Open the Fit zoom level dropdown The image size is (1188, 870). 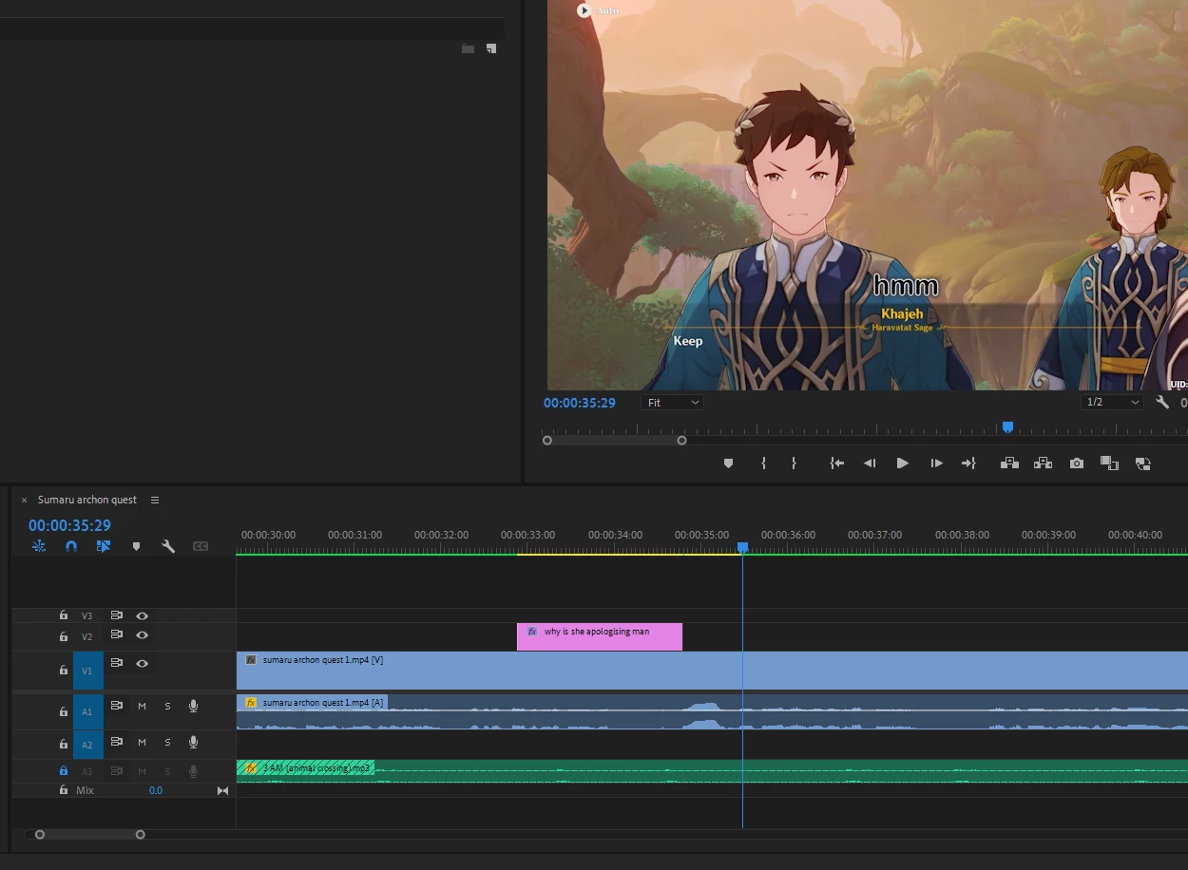(x=673, y=403)
